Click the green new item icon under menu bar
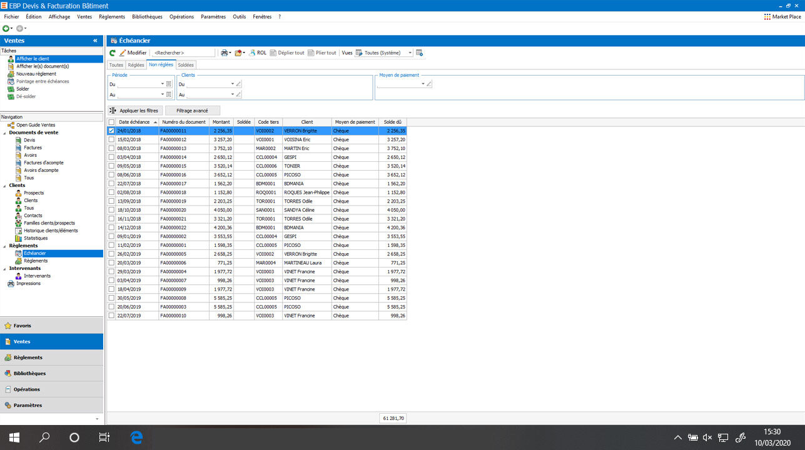 [6, 29]
